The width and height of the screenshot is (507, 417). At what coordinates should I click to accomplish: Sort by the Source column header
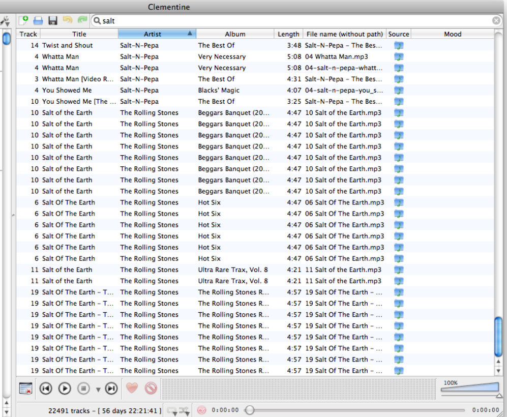tap(398, 34)
